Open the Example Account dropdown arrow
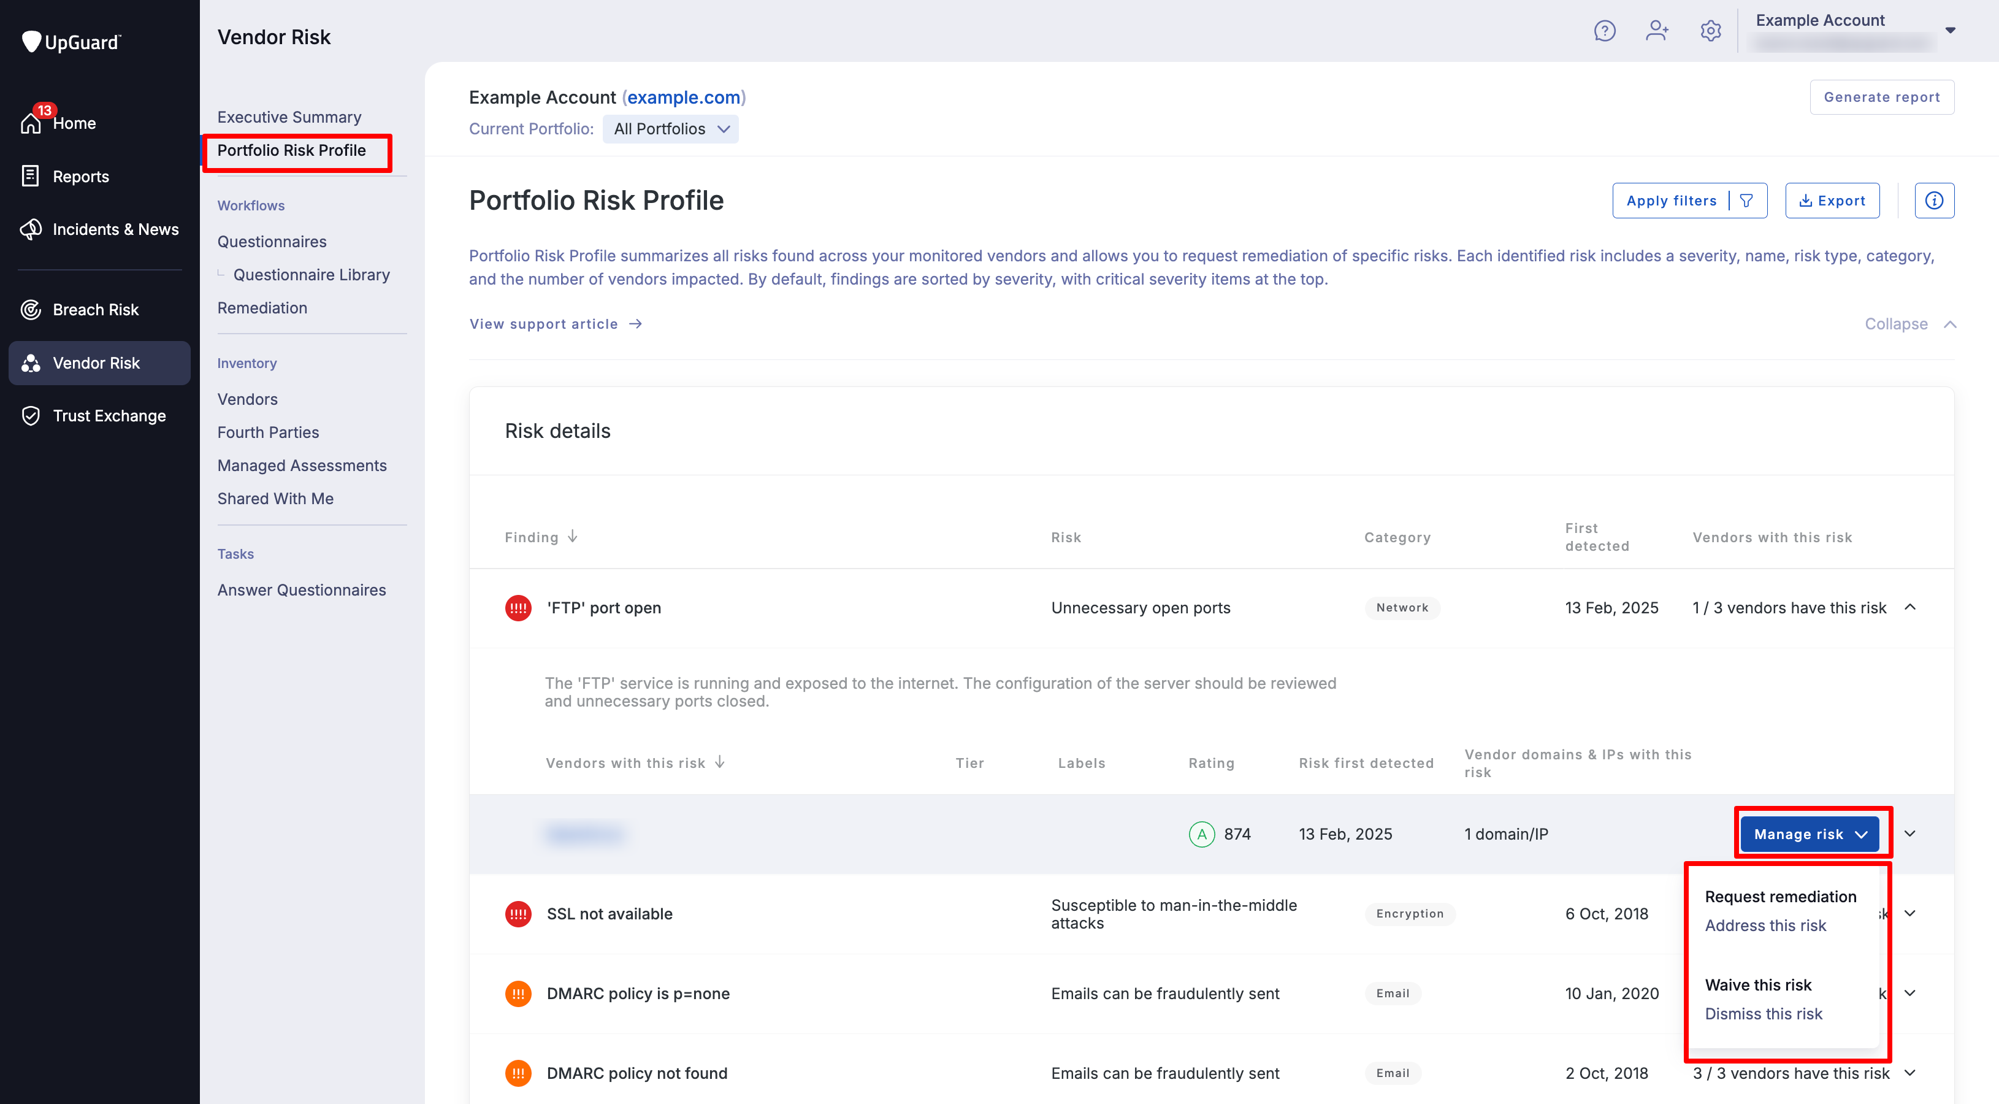The width and height of the screenshot is (1999, 1104). click(x=1950, y=31)
